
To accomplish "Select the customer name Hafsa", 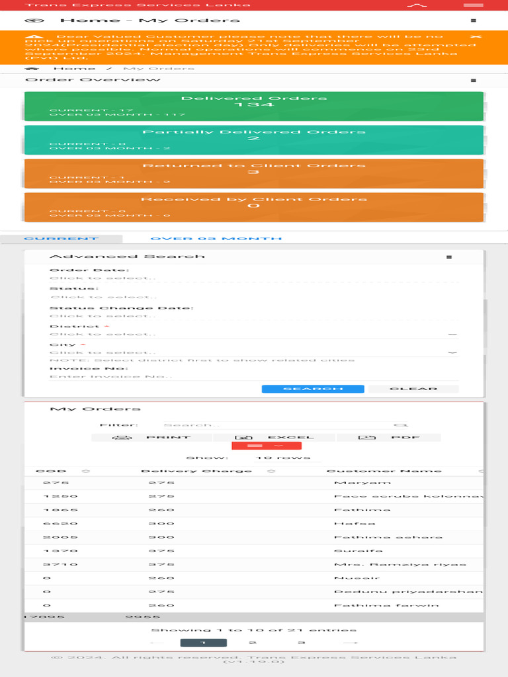I will point(355,524).
